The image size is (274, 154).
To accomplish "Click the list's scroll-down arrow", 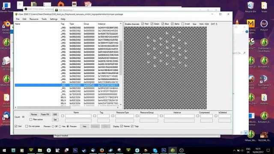I will pyautogui.click(x=121, y=104).
